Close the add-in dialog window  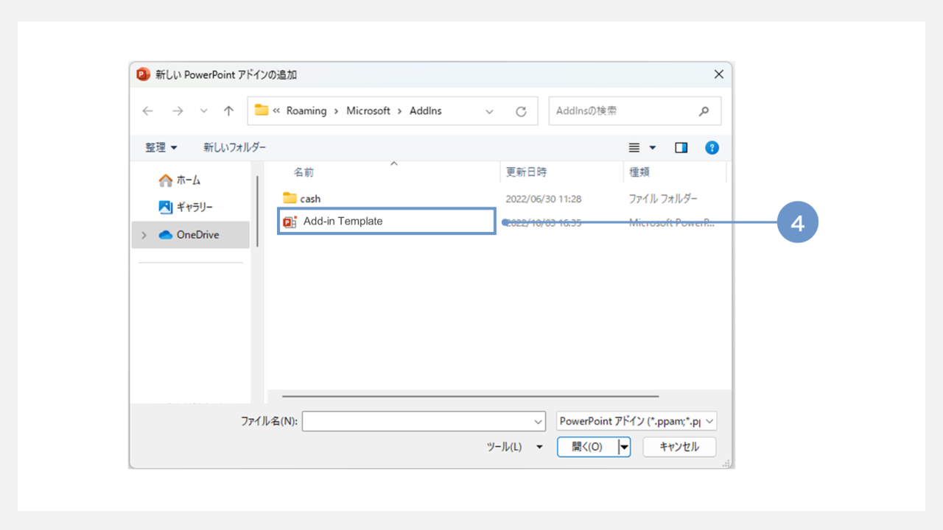click(x=719, y=74)
